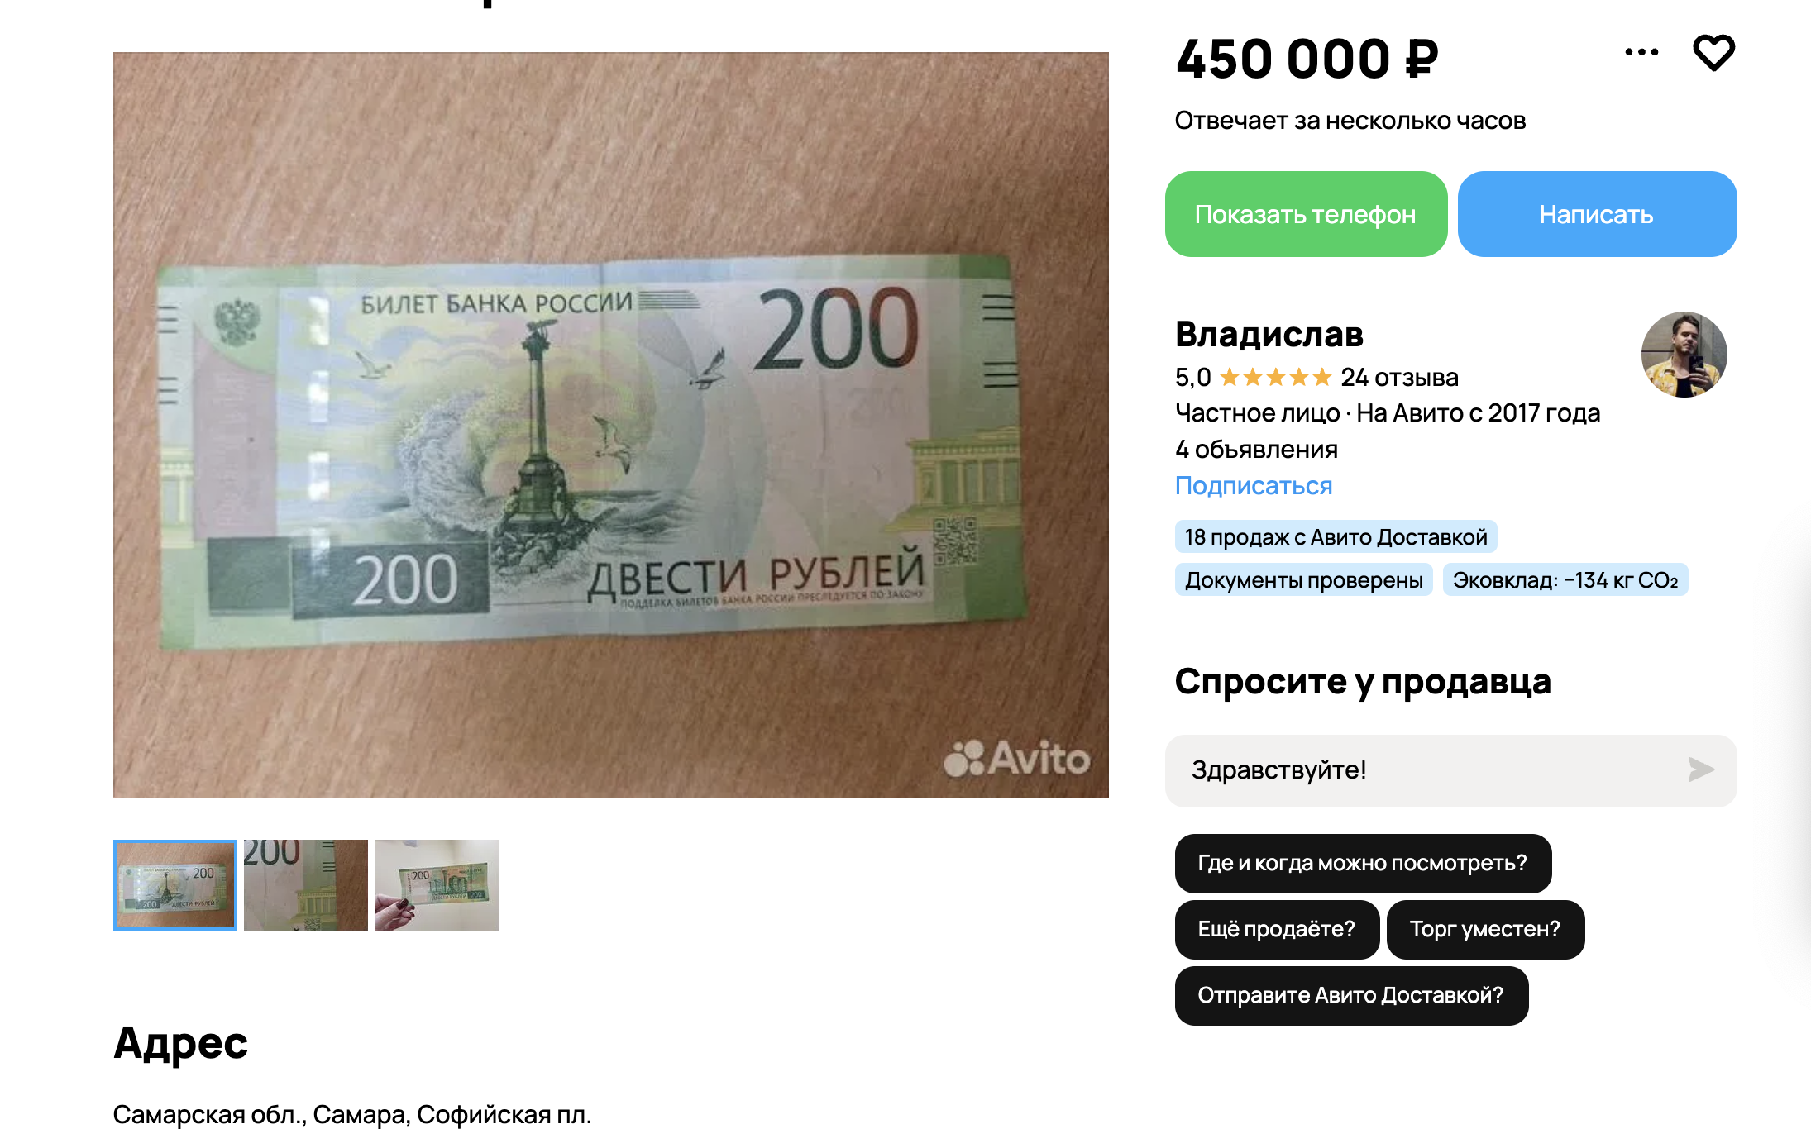Open seller profile named Владислав
The width and height of the screenshot is (1811, 1129).
(x=1269, y=335)
